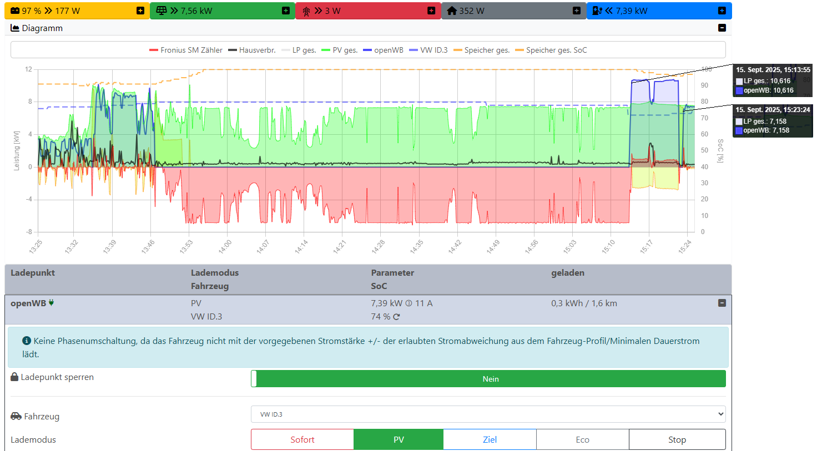Select PV charge mode
Image resolution: width=817 pixels, height=451 pixels.
[399, 439]
